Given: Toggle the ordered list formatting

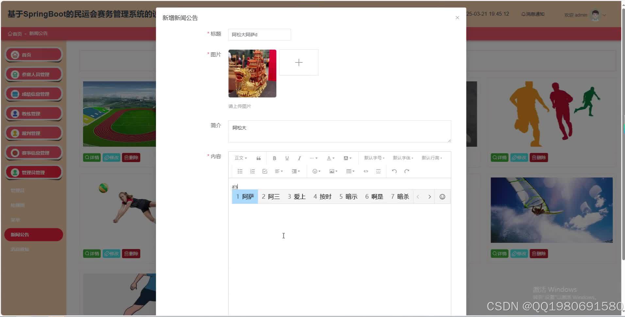Looking at the screenshot, I should coord(252,171).
